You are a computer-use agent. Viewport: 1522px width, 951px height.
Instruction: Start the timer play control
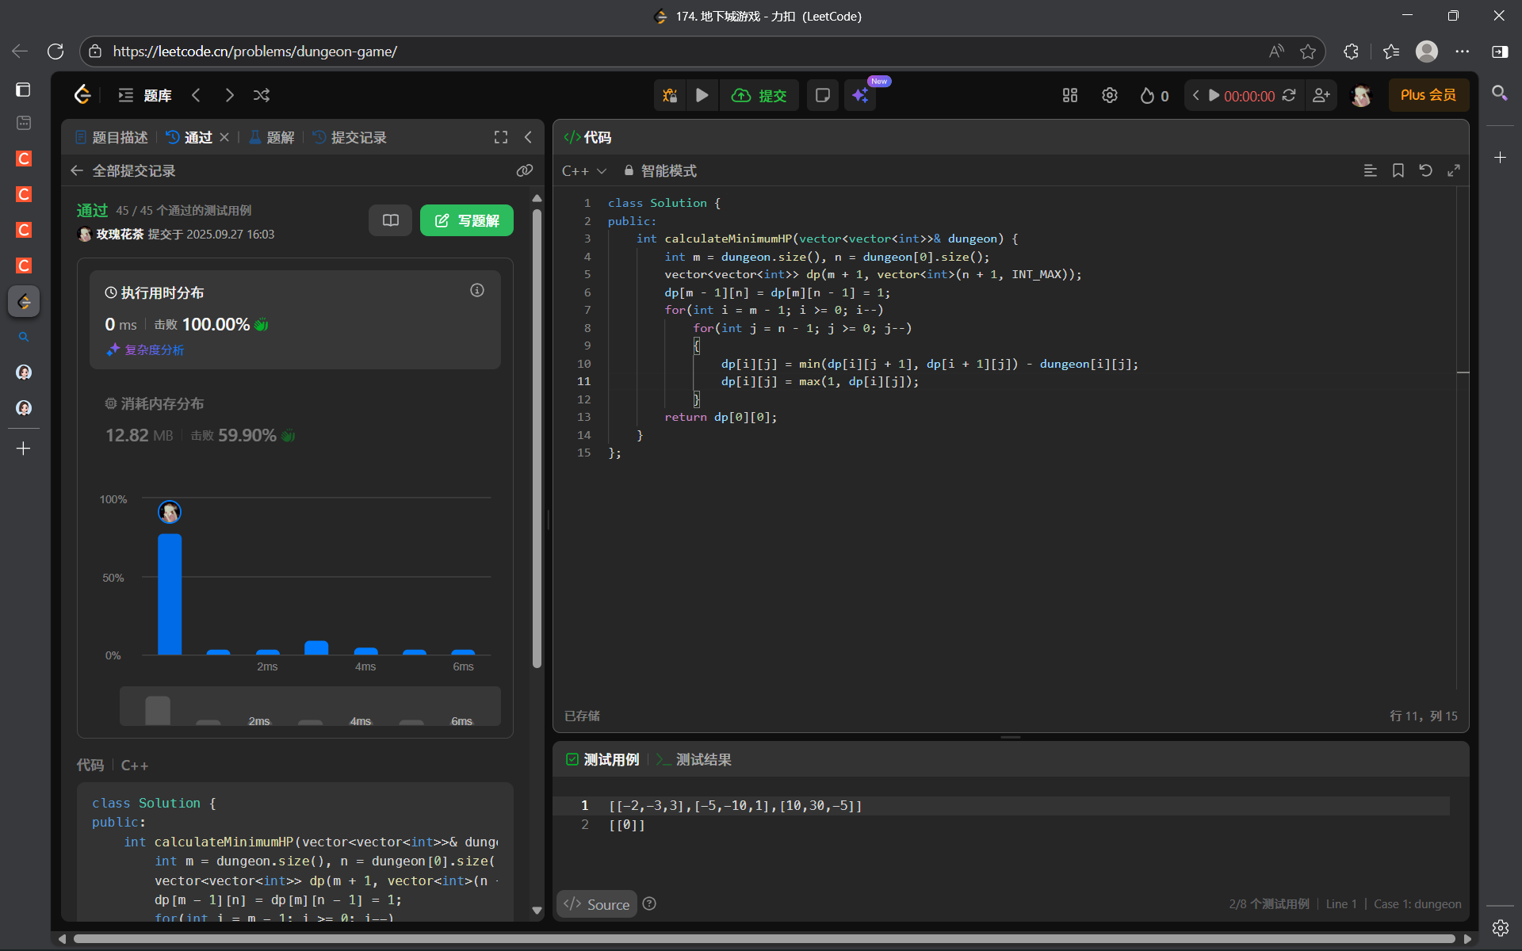1214,95
